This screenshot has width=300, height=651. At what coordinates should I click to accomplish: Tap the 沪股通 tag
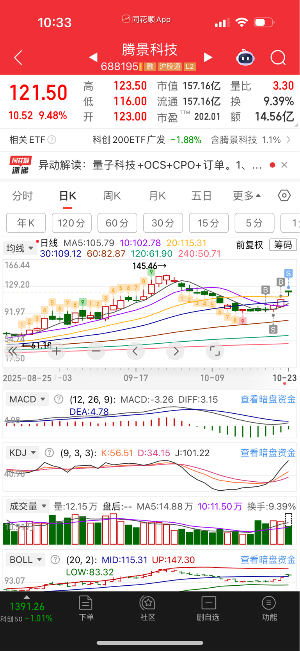170,66
